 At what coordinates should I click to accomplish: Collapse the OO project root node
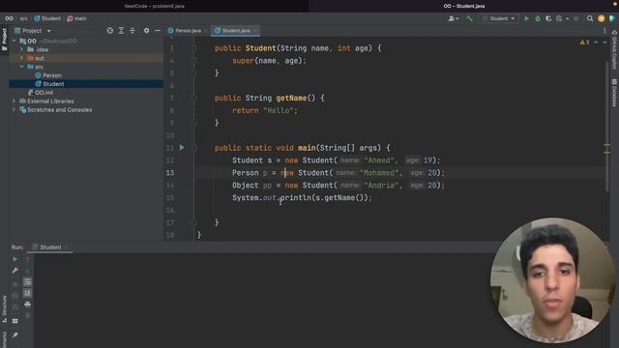15,41
